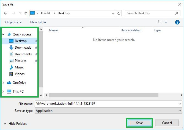Open the recent locations dropdown arrow

point(20,13)
